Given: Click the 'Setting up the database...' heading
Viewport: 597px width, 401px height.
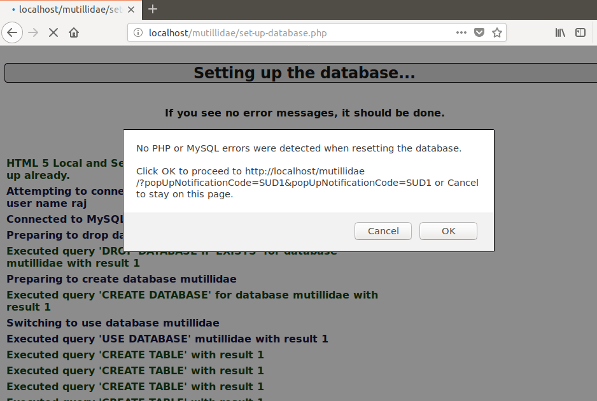Looking at the screenshot, I should click(x=304, y=73).
